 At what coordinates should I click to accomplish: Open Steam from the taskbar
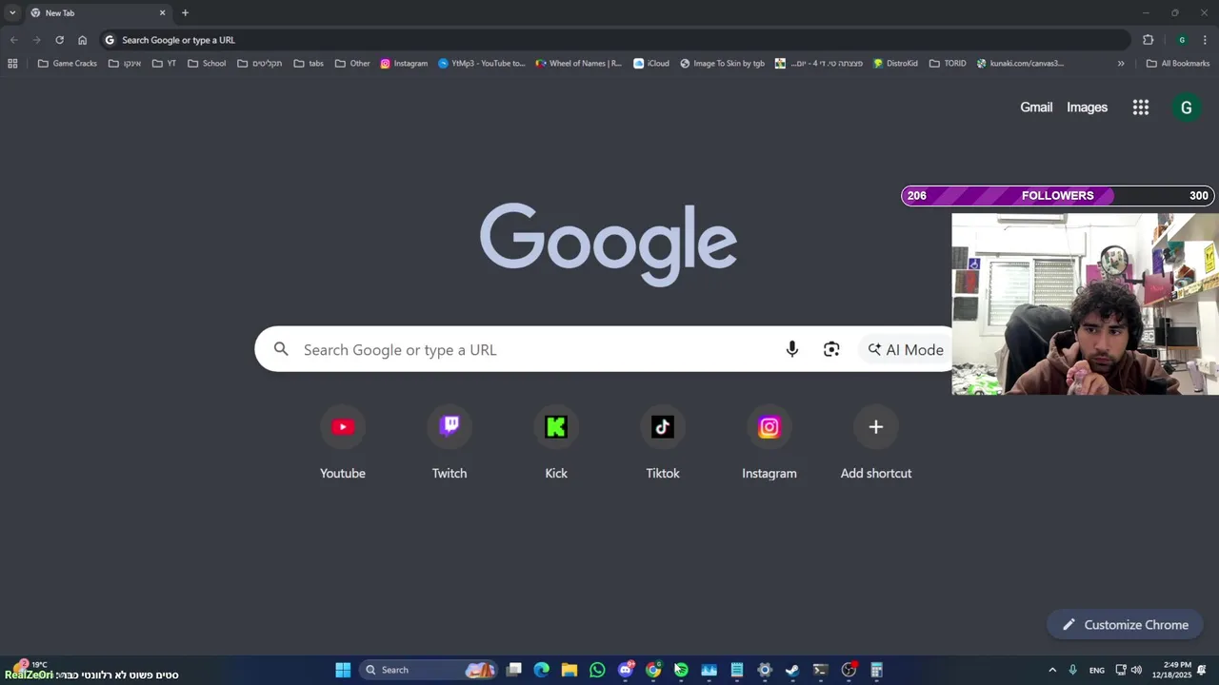click(x=792, y=670)
